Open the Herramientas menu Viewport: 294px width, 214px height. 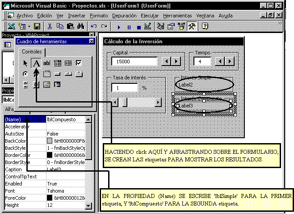177,16
